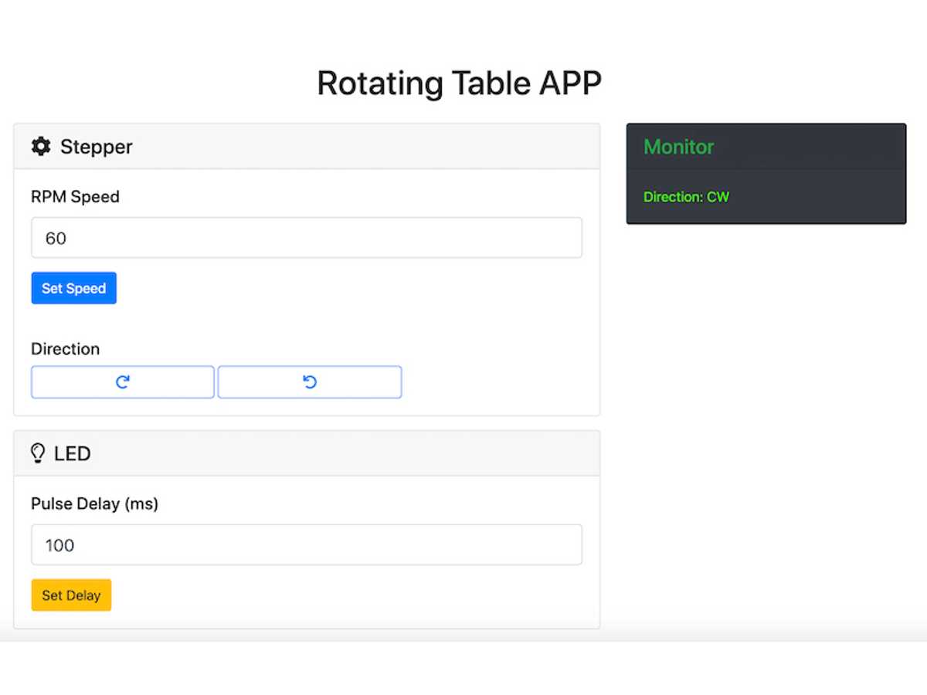This screenshot has width=927, height=695.
Task: Focus the Pulse Delay input field
Action: [x=306, y=545]
